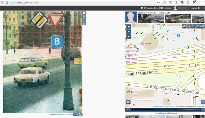Open TravelerCar user profile link
This screenshot has height=118, width=205.
click(151, 13)
